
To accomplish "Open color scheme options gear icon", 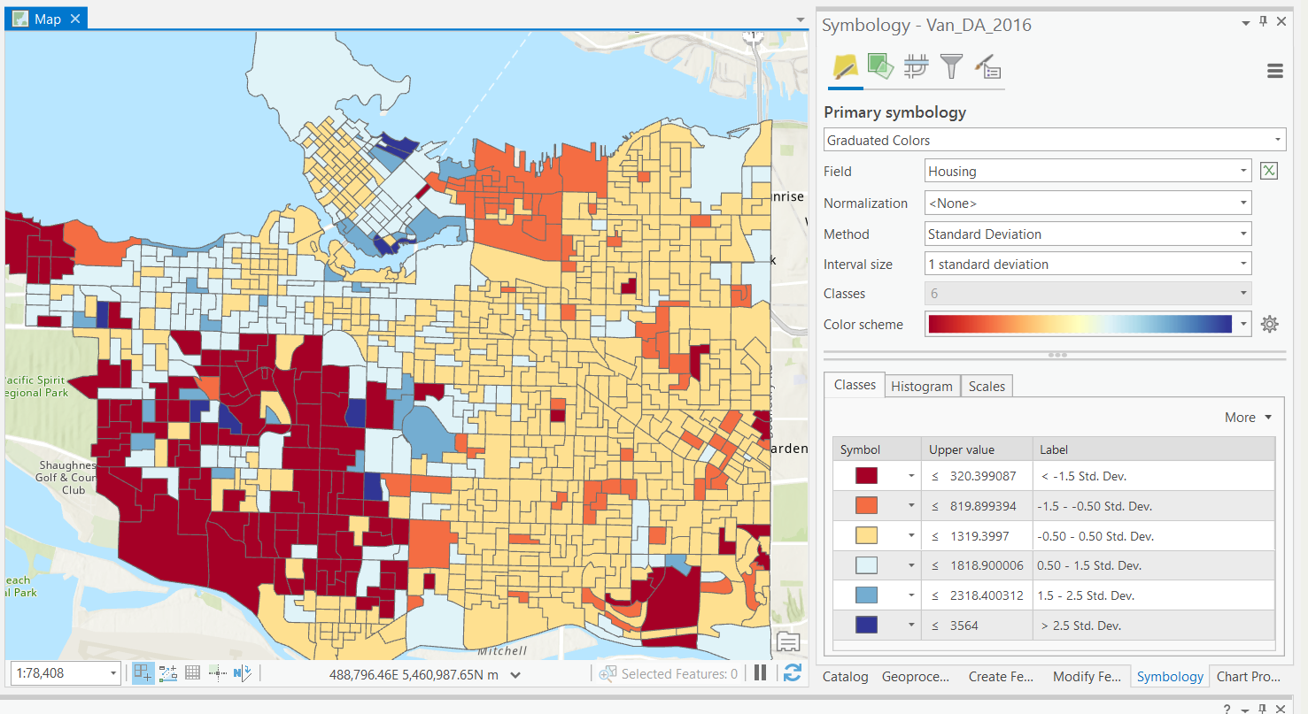I will pos(1269,324).
